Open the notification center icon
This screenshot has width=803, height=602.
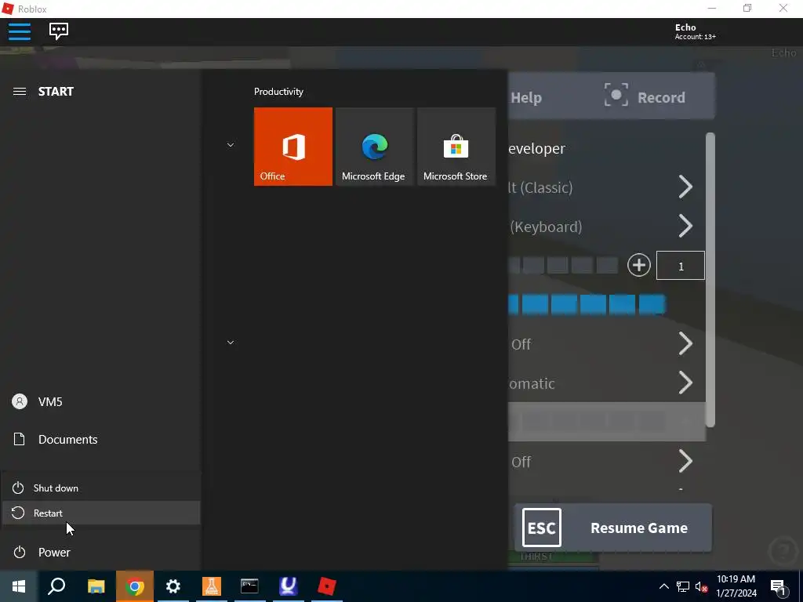click(x=778, y=587)
